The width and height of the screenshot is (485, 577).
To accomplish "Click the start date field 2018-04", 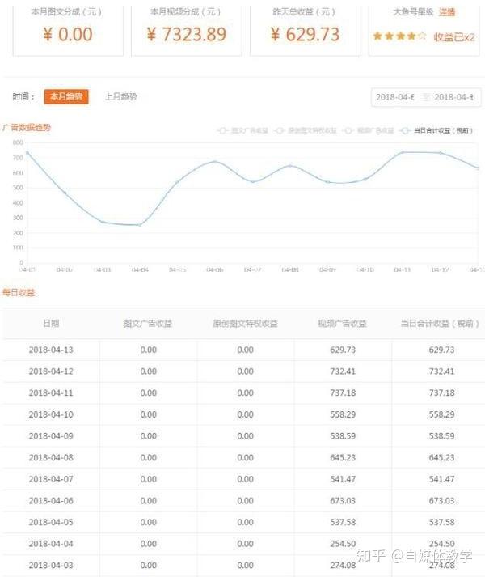I will [x=395, y=97].
